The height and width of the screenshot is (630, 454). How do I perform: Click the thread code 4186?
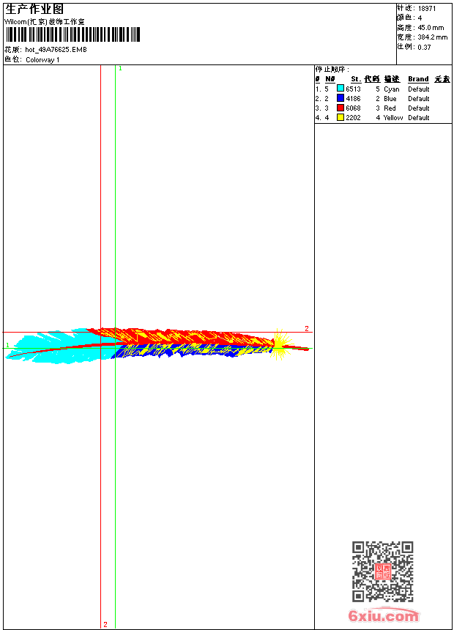click(x=353, y=99)
